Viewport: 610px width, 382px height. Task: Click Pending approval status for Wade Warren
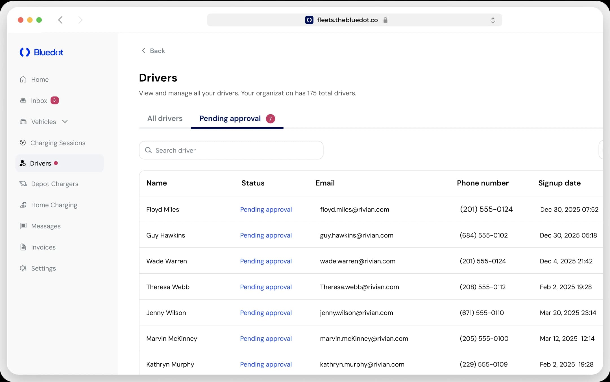click(x=266, y=261)
